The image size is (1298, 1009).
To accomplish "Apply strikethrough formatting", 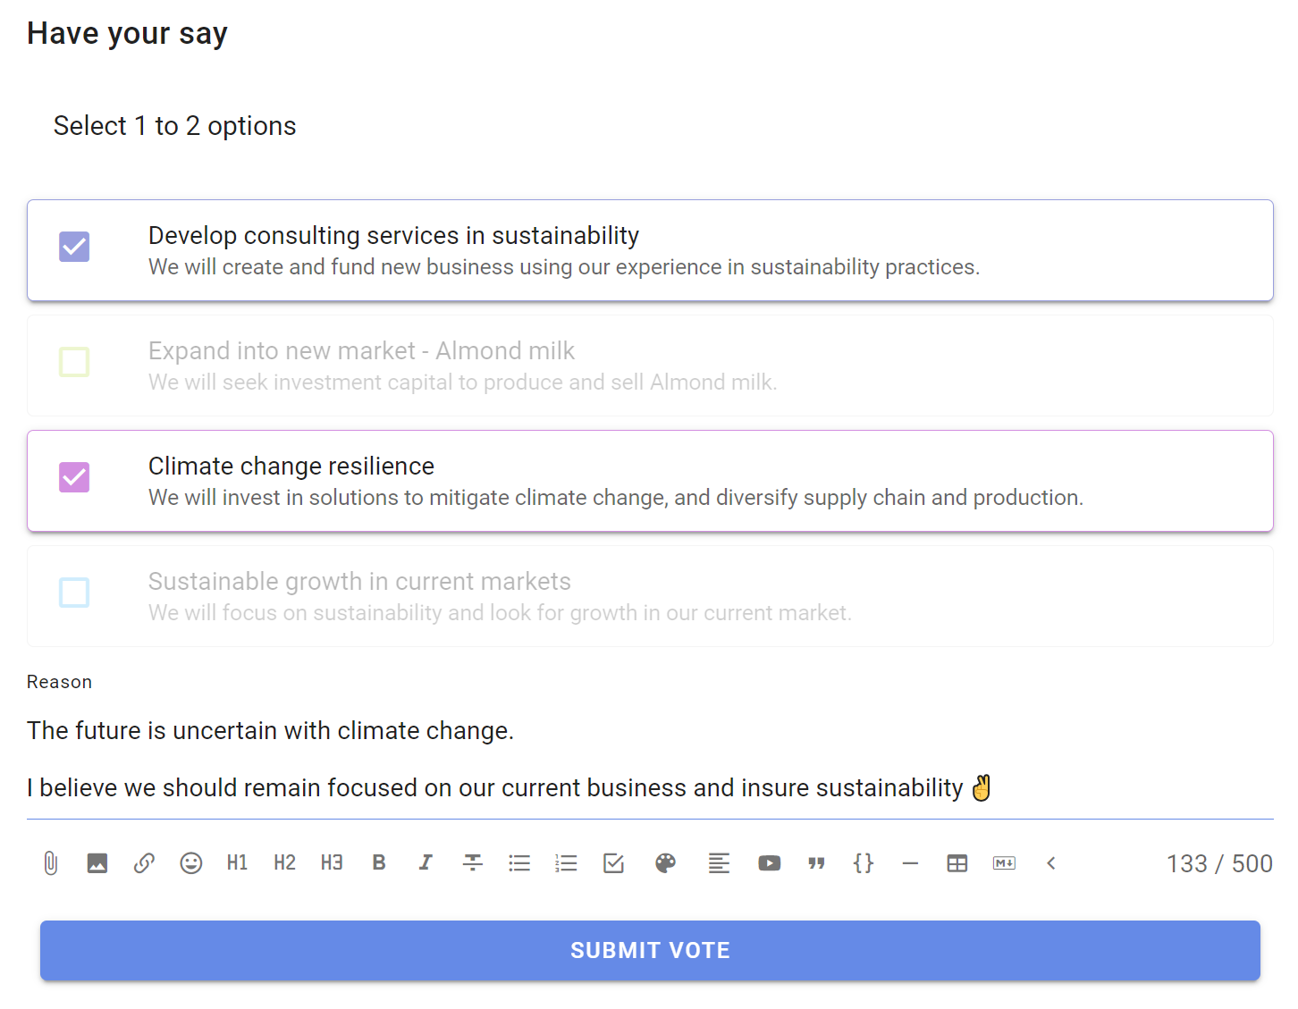I will point(473,863).
